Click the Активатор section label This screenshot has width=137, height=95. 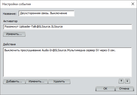tap(10, 21)
